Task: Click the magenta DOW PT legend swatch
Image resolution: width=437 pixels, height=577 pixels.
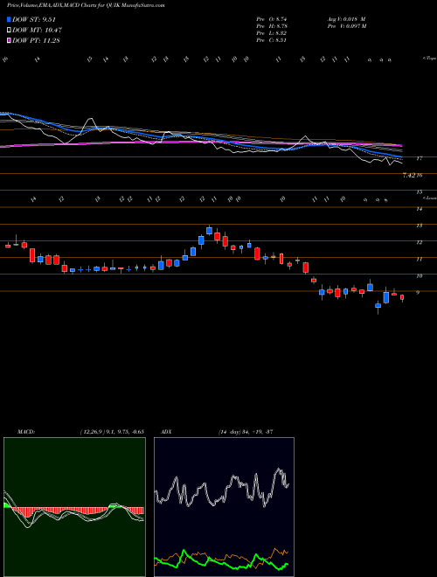Action: point(9,40)
